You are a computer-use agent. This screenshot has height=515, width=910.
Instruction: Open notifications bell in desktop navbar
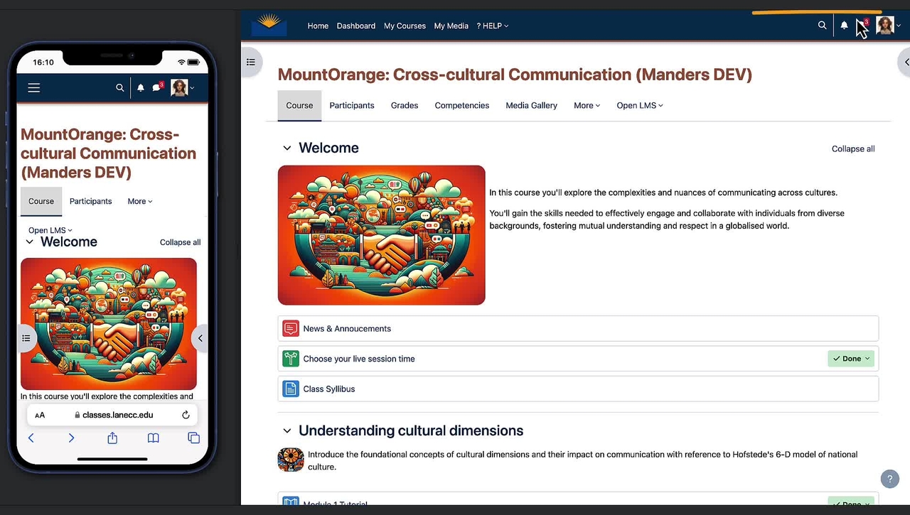tap(844, 26)
